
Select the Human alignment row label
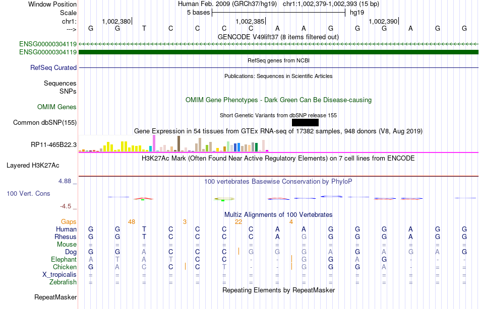(x=66, y=229)
